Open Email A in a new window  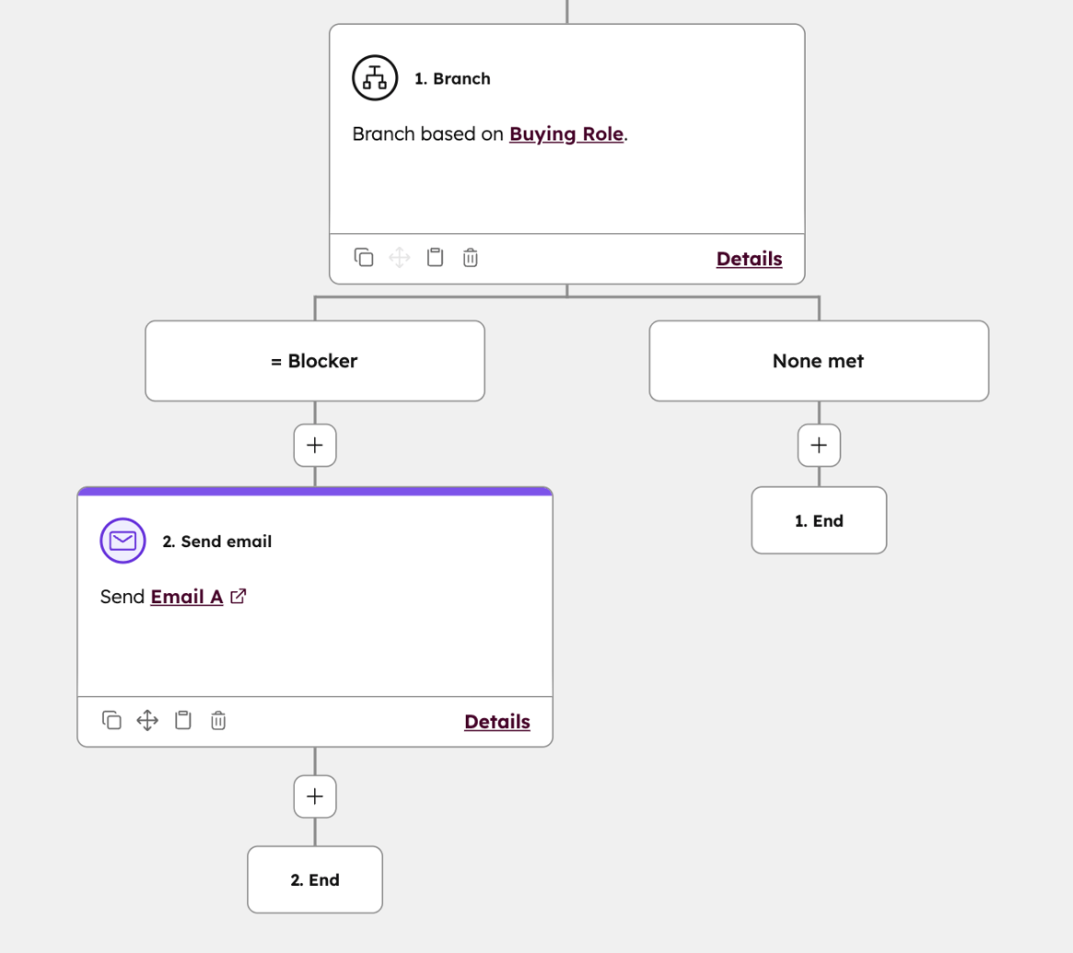(x=238, y=596)
